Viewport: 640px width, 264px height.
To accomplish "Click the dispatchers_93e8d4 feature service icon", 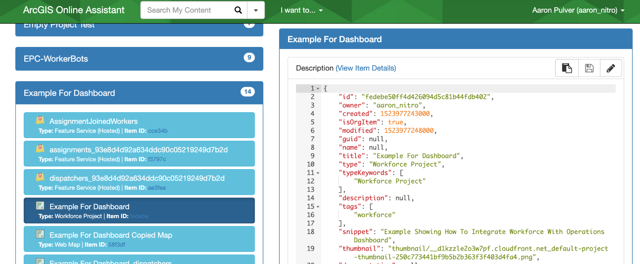I will (40, 177).
